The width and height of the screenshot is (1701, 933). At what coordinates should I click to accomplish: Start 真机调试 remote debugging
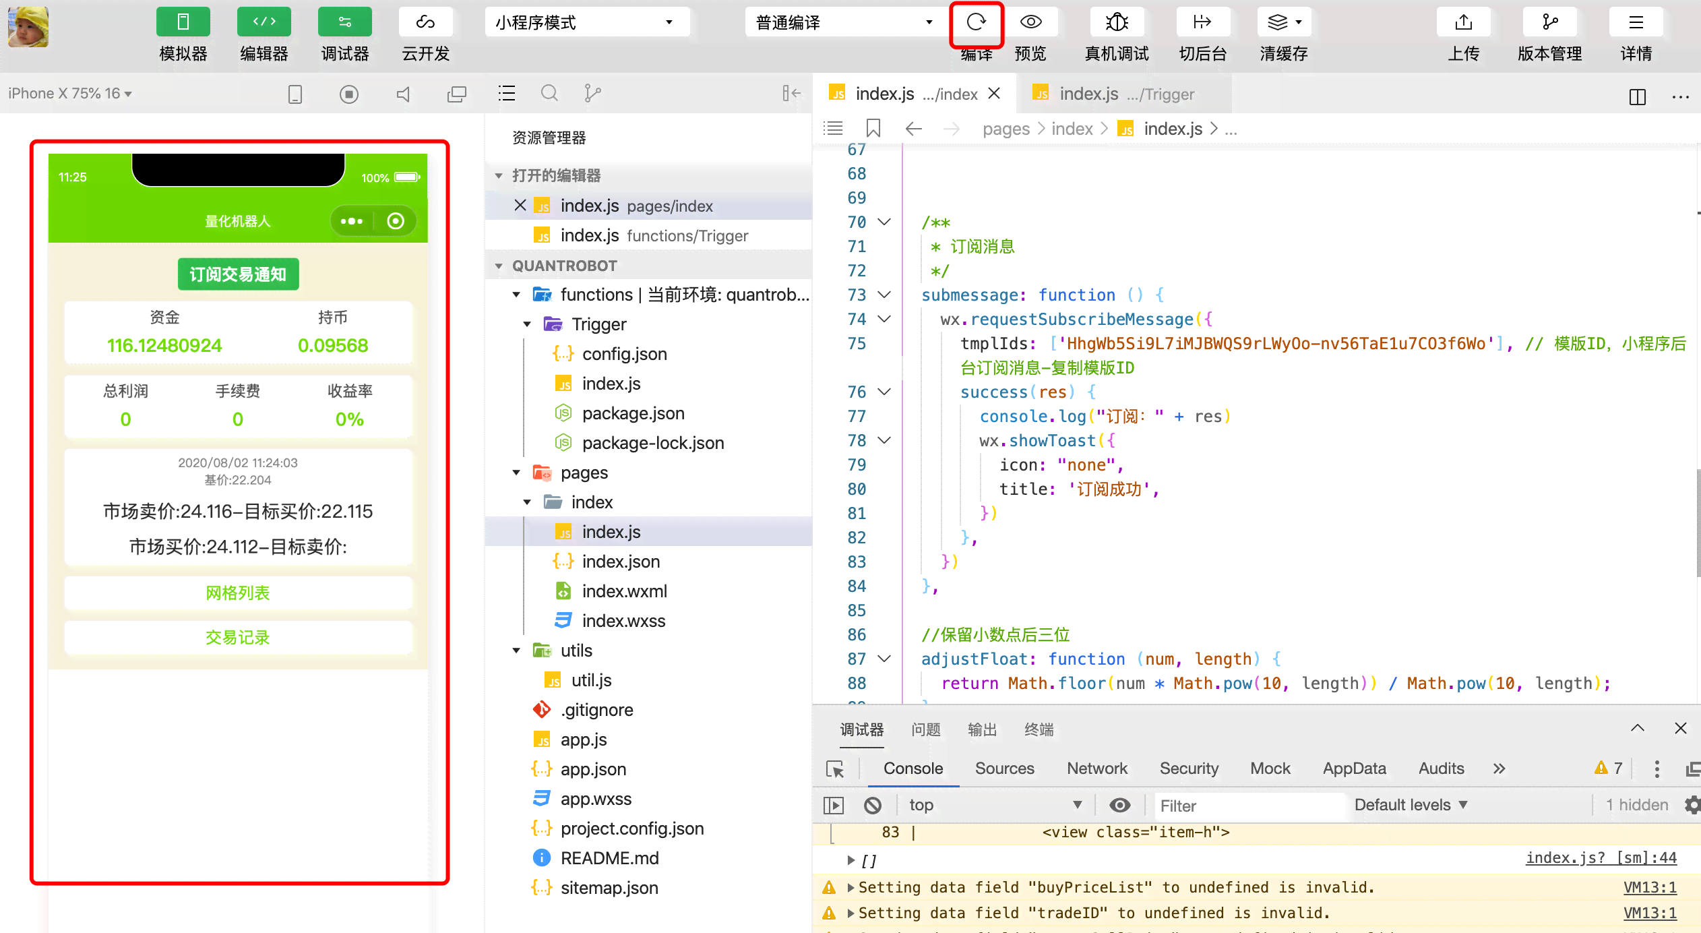(x=1117, y=22)
